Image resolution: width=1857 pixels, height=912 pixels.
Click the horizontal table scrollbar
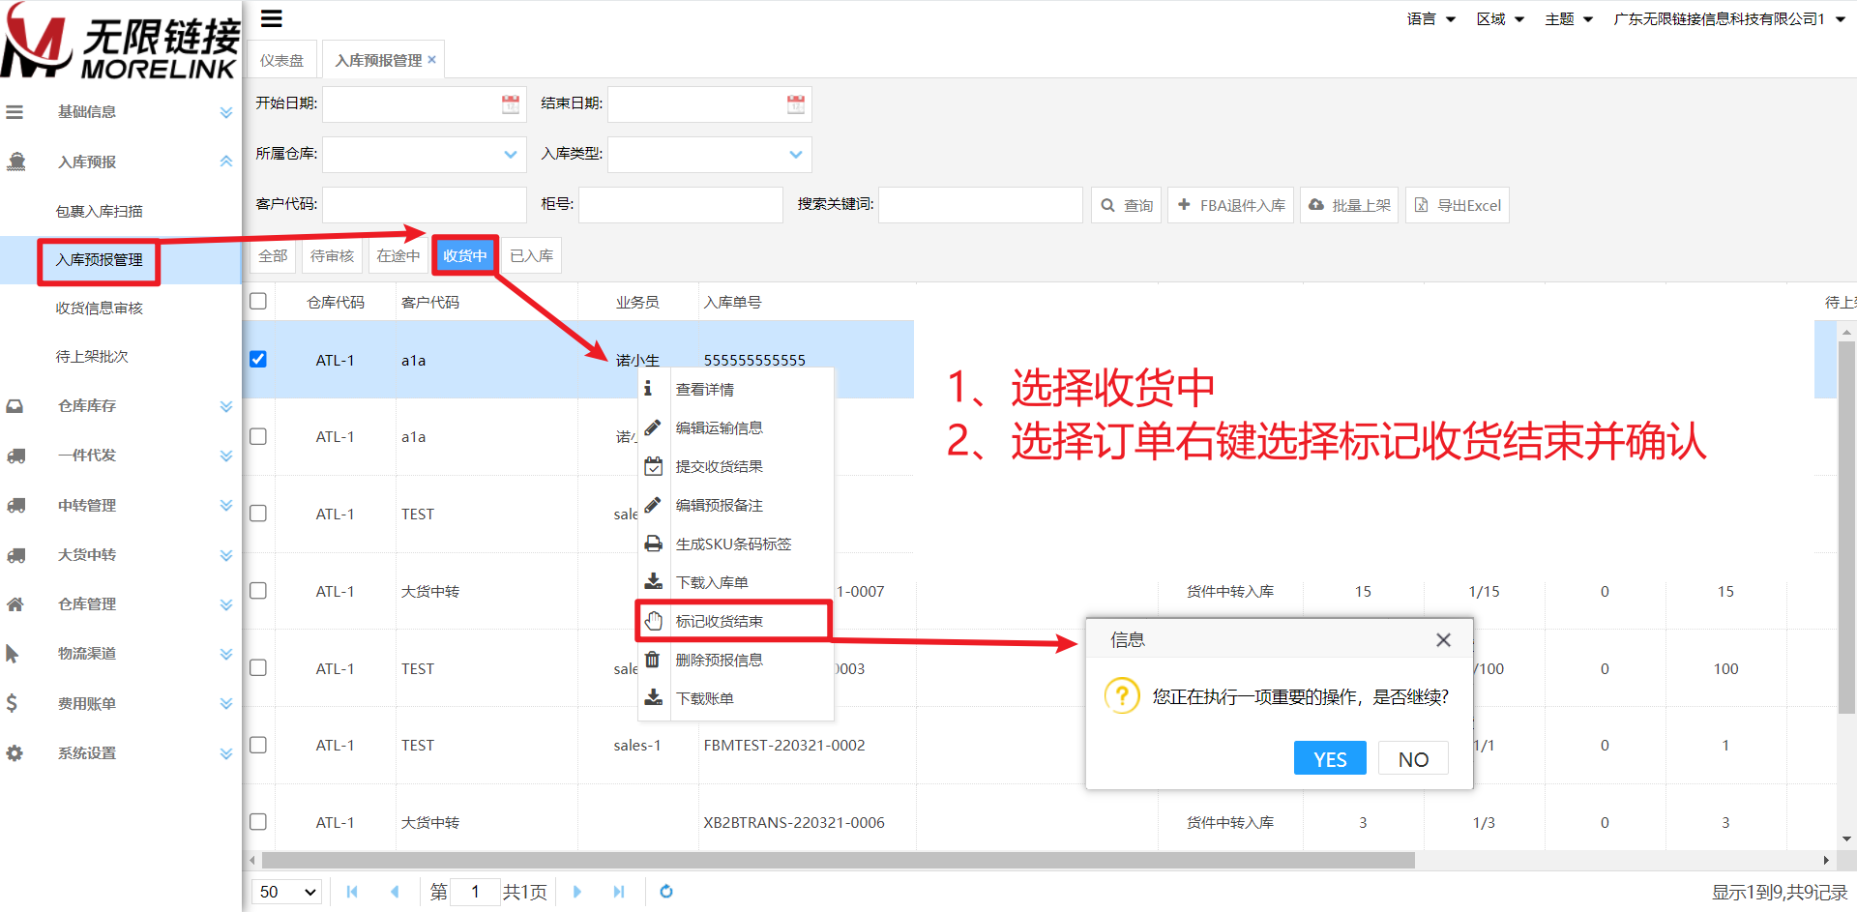coord(838,860)
